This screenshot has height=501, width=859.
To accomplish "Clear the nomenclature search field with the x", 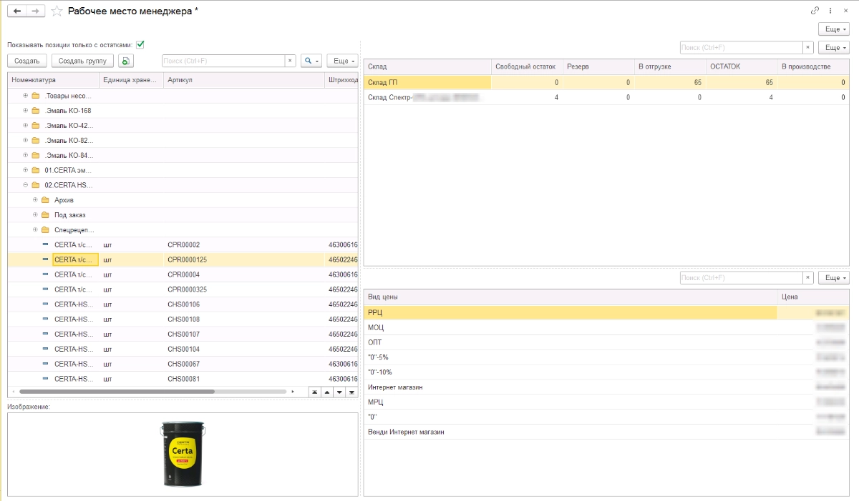I will coord(290,61).
